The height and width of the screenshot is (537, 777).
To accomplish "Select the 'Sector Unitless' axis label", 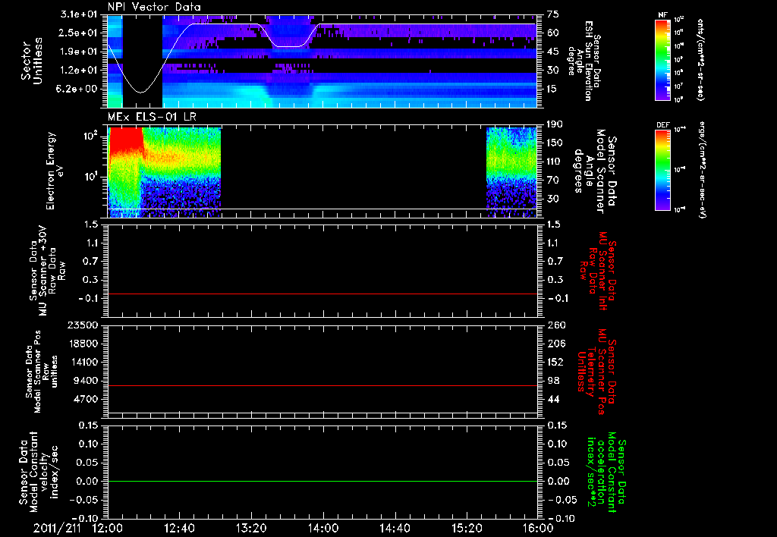I will [32, 61].
